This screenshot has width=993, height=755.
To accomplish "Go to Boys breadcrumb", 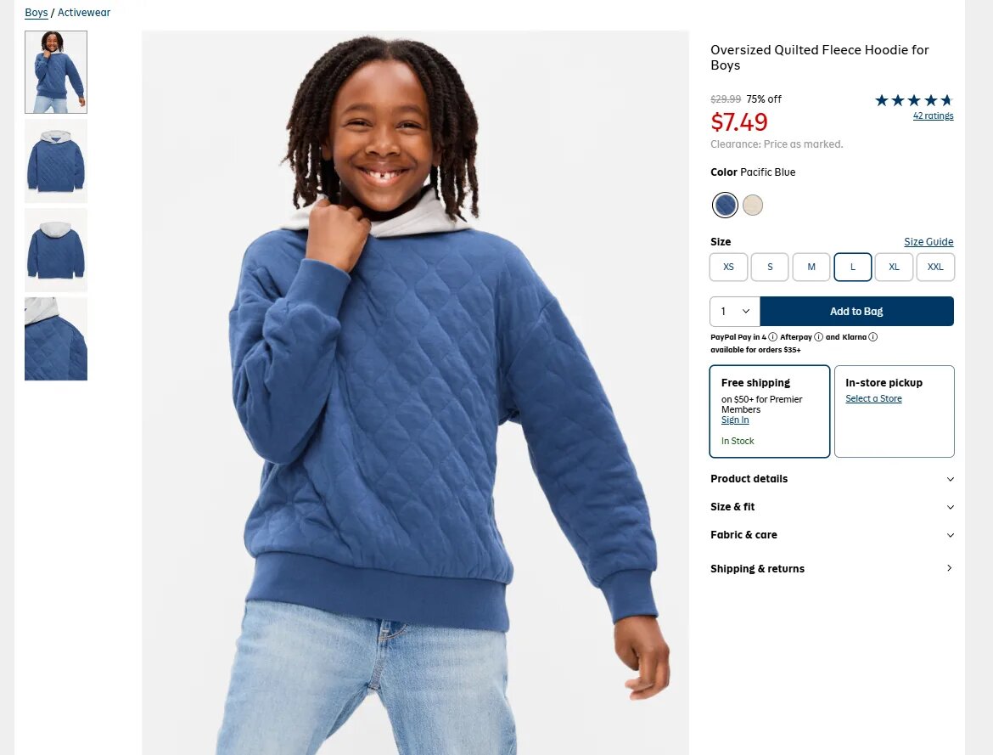I will (36, 12).
